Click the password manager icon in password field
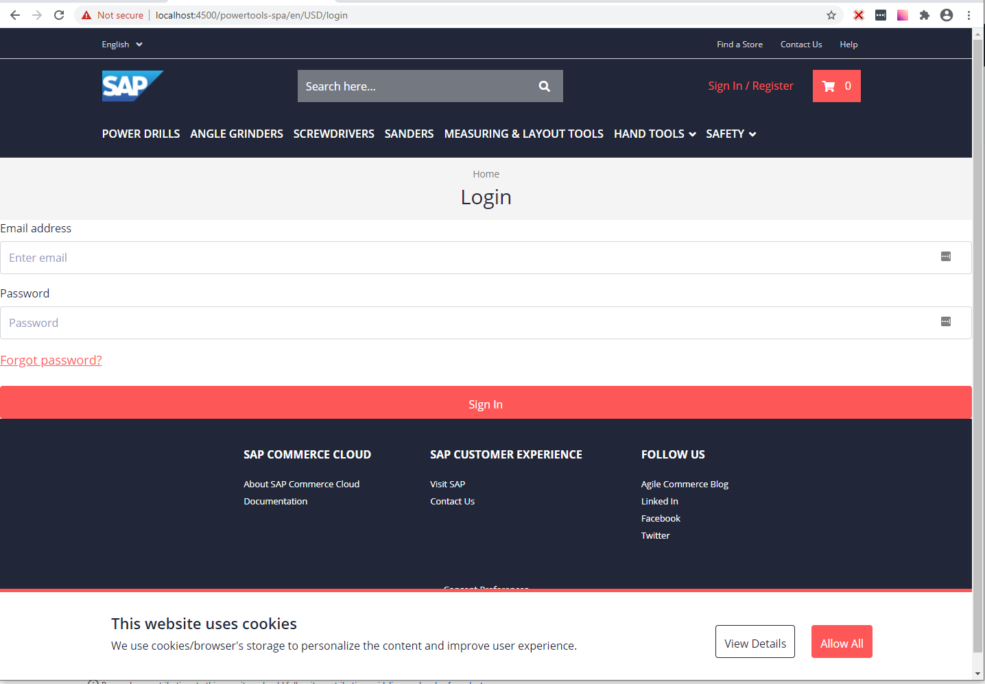Screen dimensions: 985x684 coord(946,322)
